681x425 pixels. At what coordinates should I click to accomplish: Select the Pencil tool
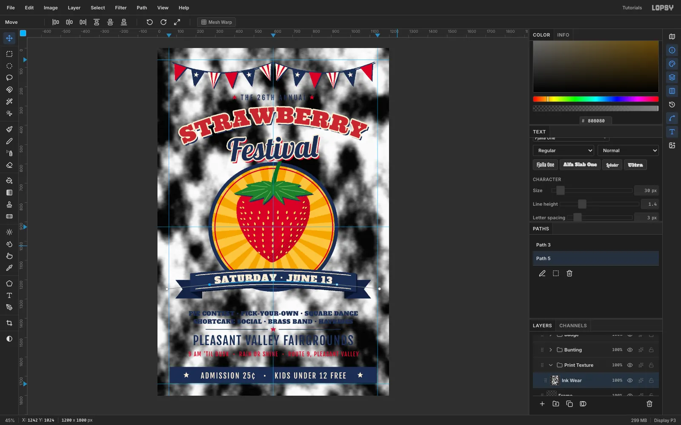coord(9,141)
